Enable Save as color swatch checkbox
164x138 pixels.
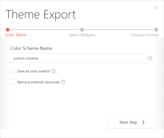pyautogui.click(x=13, y=71)
